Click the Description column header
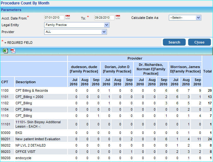Viewport: 213px width, 162px height. click(26, 82)
